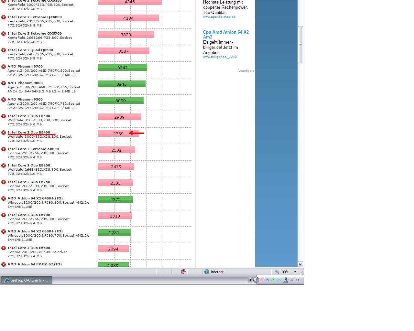
Task: Click the zoom magnifier in the status bar
Action: coord(277,272)
